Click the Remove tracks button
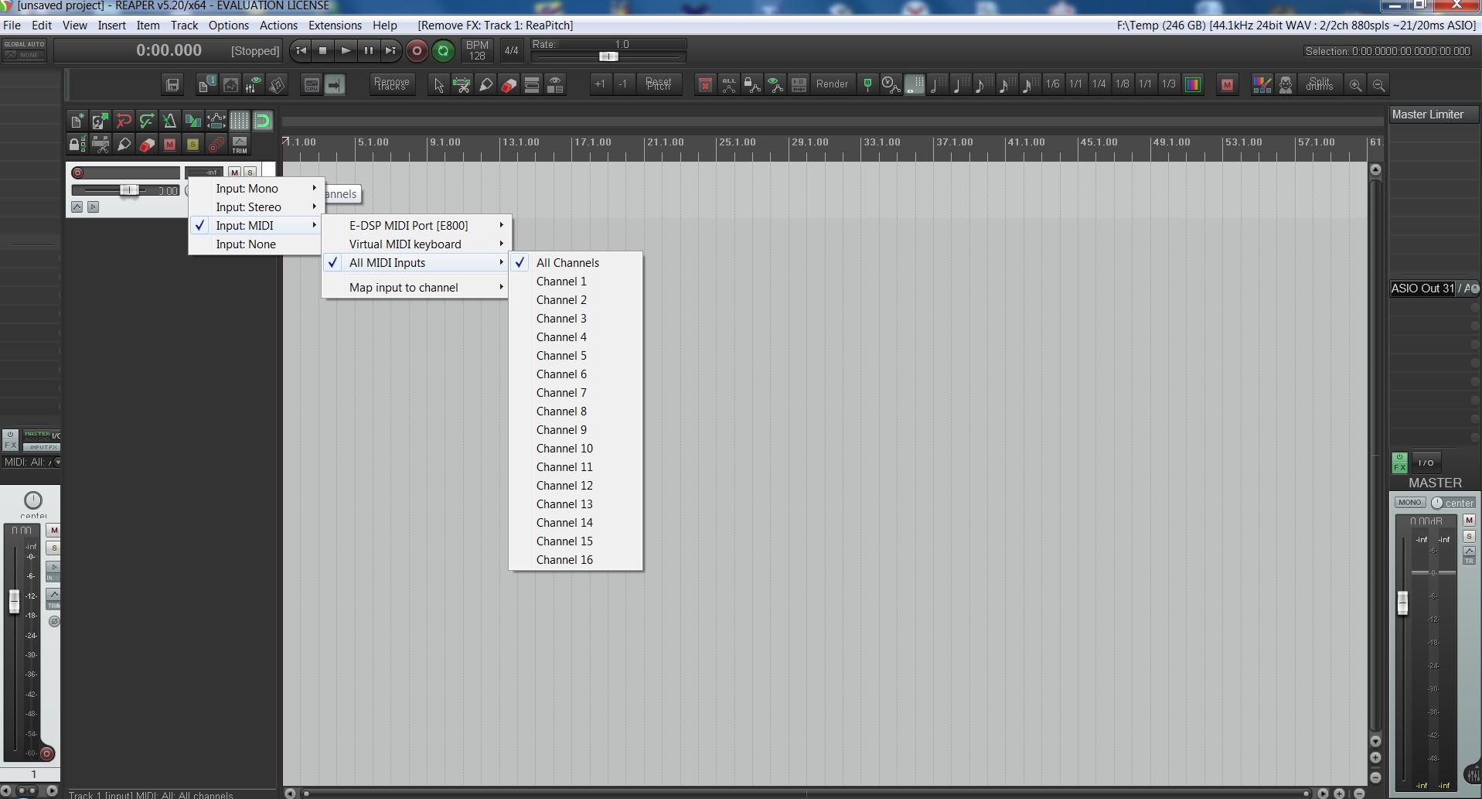The height and width of the screenshot is (799, 1482). [x=391, y=84]
